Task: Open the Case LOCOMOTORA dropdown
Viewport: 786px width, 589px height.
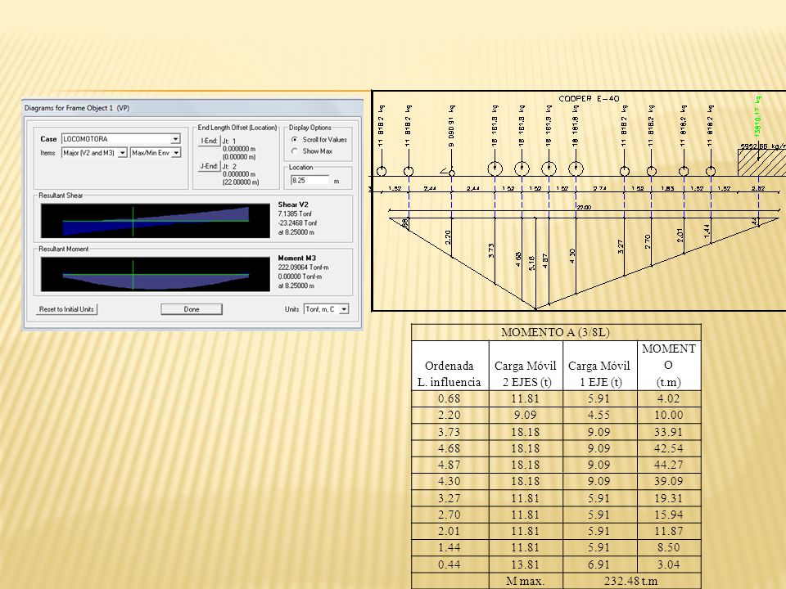Action: 175,139
